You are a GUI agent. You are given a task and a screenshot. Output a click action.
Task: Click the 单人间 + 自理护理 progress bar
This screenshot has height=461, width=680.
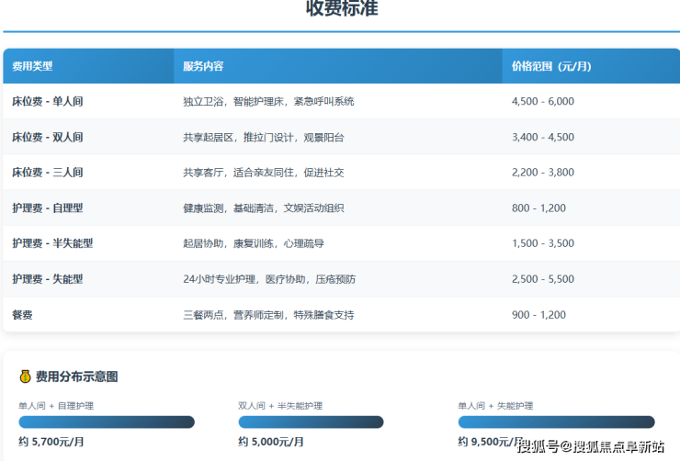(x=107, y=422)
